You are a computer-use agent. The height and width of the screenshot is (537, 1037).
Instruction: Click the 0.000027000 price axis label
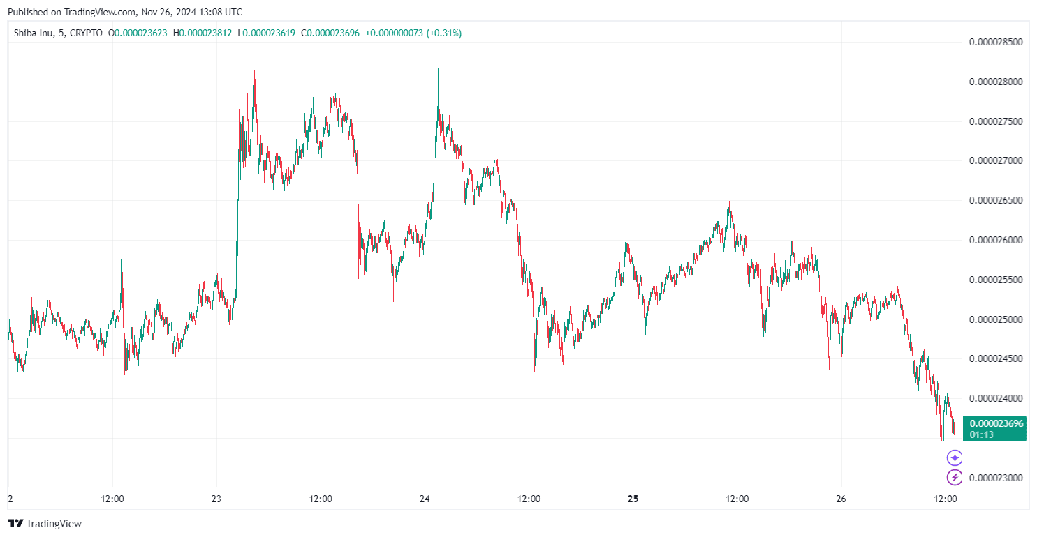[x=996, y=160]
